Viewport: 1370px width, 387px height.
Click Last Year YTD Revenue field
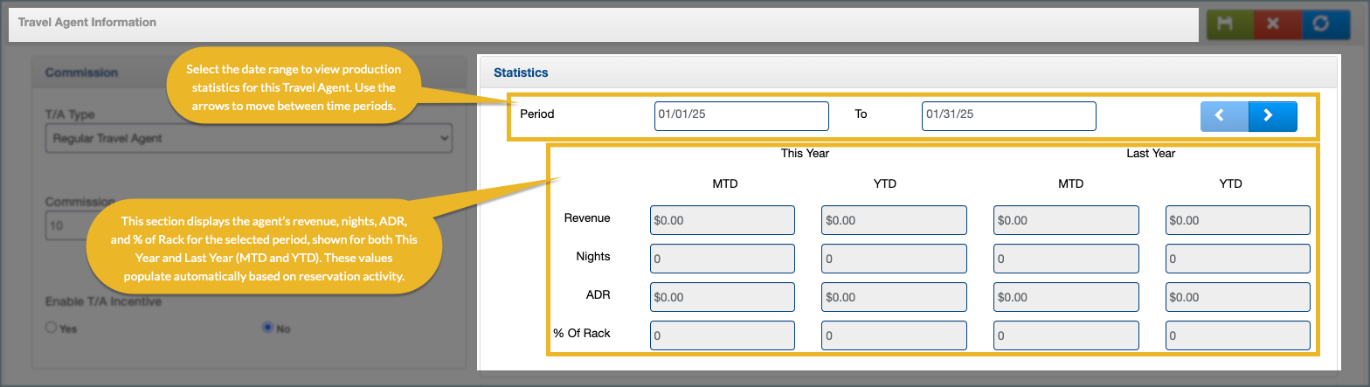tap(1237, 220)
